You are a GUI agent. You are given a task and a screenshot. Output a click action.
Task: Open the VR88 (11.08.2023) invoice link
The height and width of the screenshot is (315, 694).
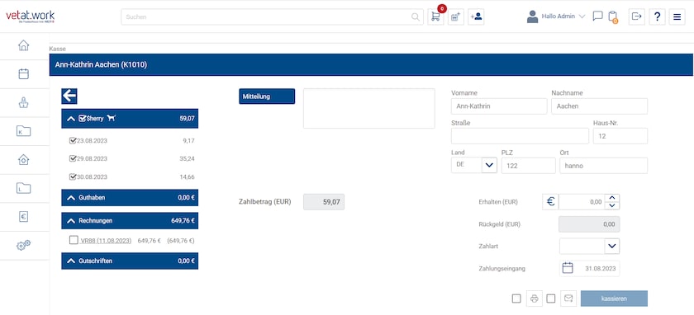pyautogui.click(x=106, y=241)
